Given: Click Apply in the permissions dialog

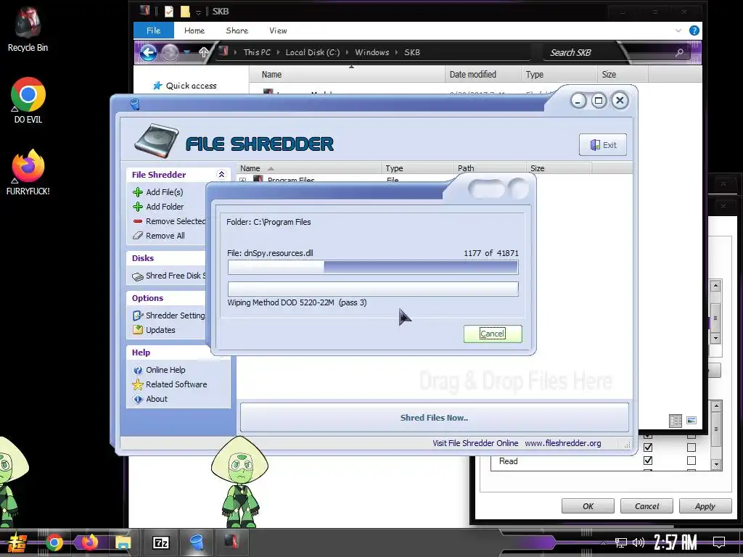Looking at the screenshot, I should [x=705, y=506].
